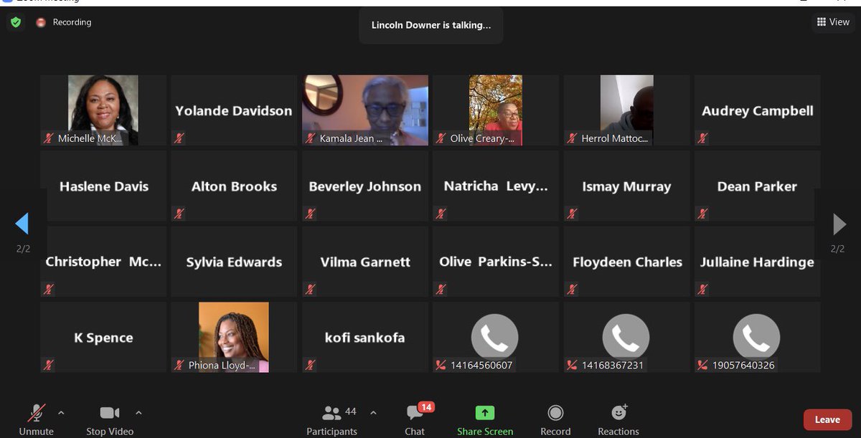This screenshot has width=861, height=438.
Task: Select the Jullaine Hardinge participant name
Action: (x=757, y=262)
